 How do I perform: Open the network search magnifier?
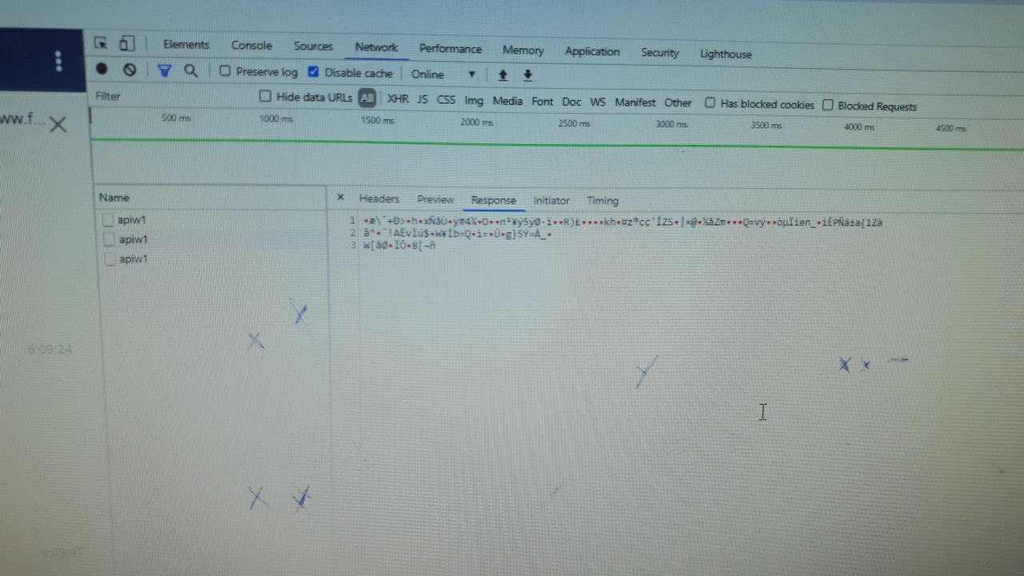[x=191, y=70]
